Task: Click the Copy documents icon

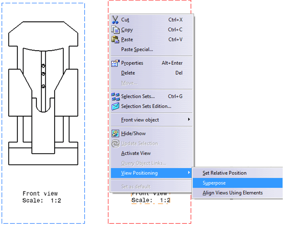Action: click(115, 30)
